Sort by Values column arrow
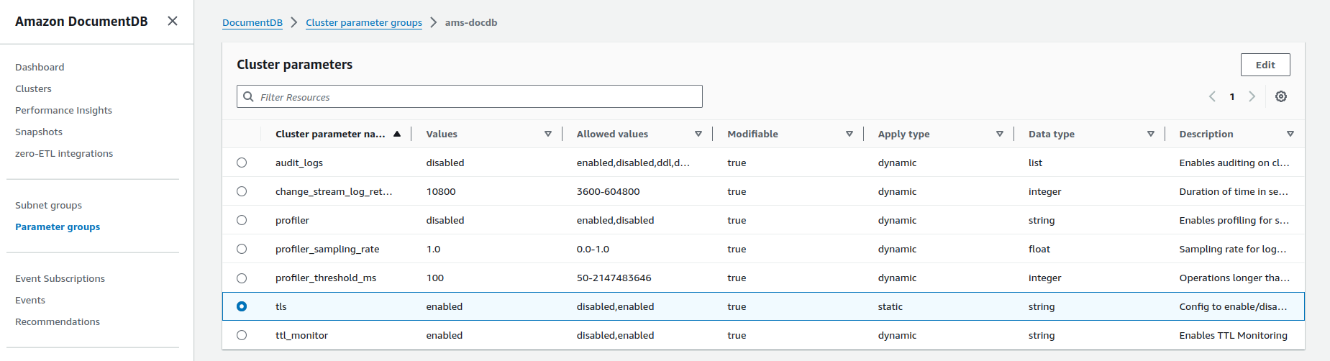Viewport: 1330px width, 361px height. click(x=548, y=134)
